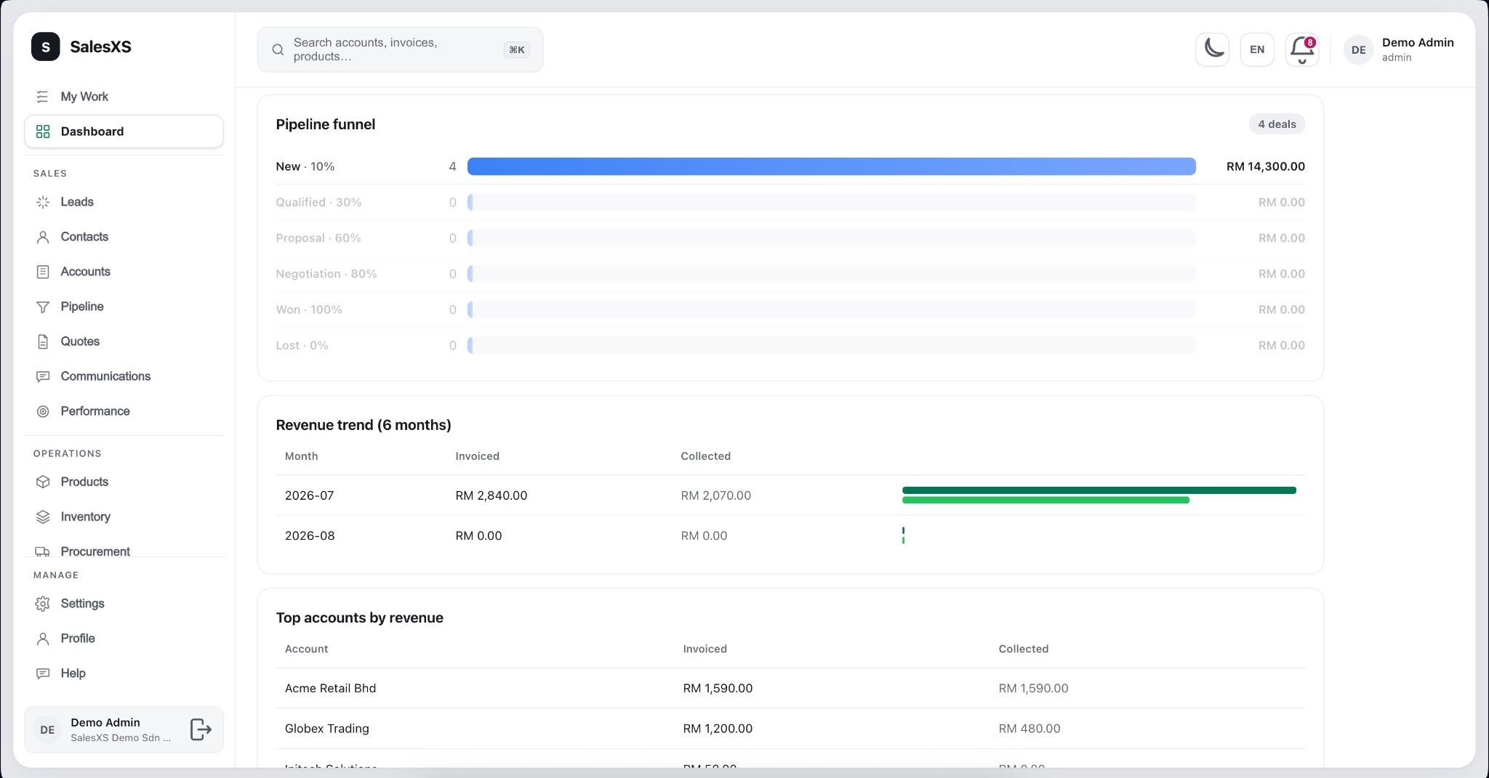The width and height of the screenshot is (1489, 778).
Task: Click the Settings gear icon
Action: (x=43, y=604)
